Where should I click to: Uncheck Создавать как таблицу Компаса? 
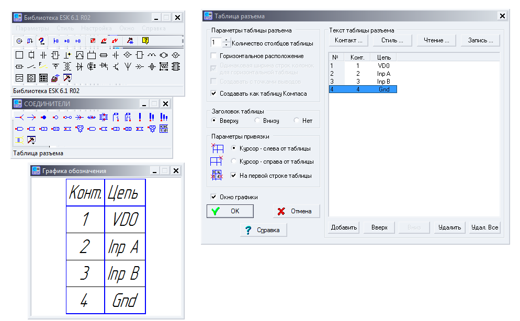coord(213,94)
